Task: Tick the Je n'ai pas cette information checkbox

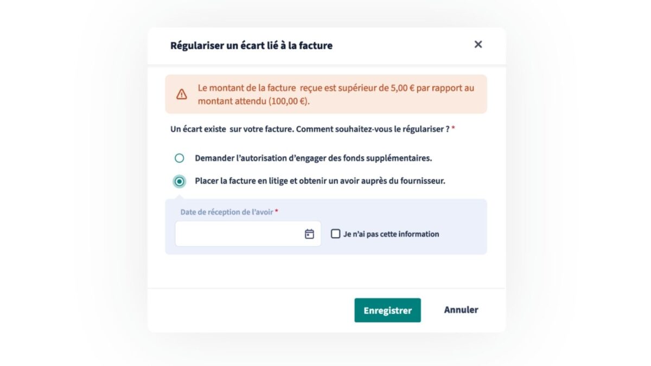Action: pyautogui.click(x=336, y=234)
